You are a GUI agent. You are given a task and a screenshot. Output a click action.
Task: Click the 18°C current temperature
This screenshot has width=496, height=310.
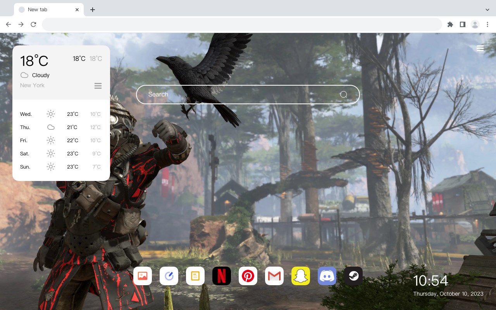click(x=34, y=61)
